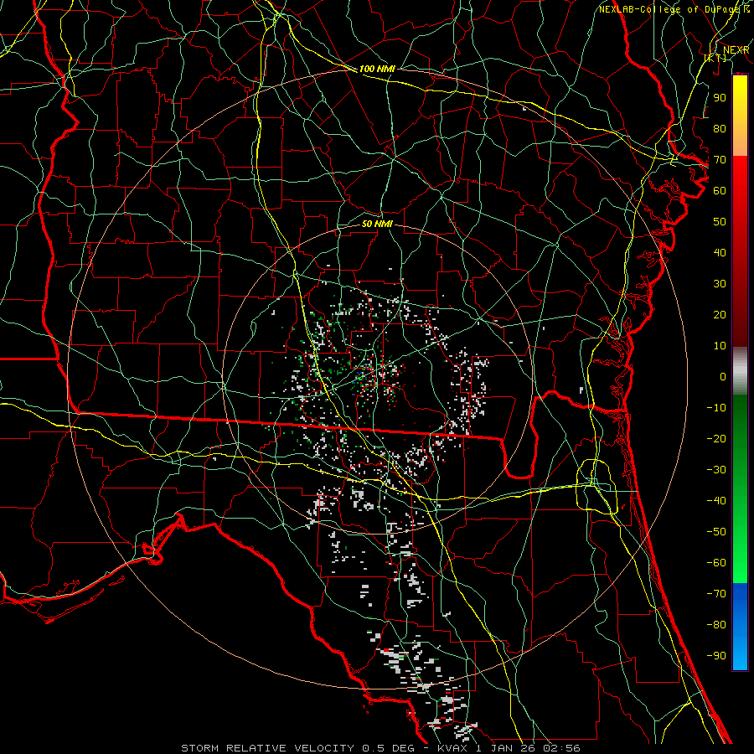754x754 pixels.
Task: Click the -90 value on the color scale
Action: [x=716, y=656]
